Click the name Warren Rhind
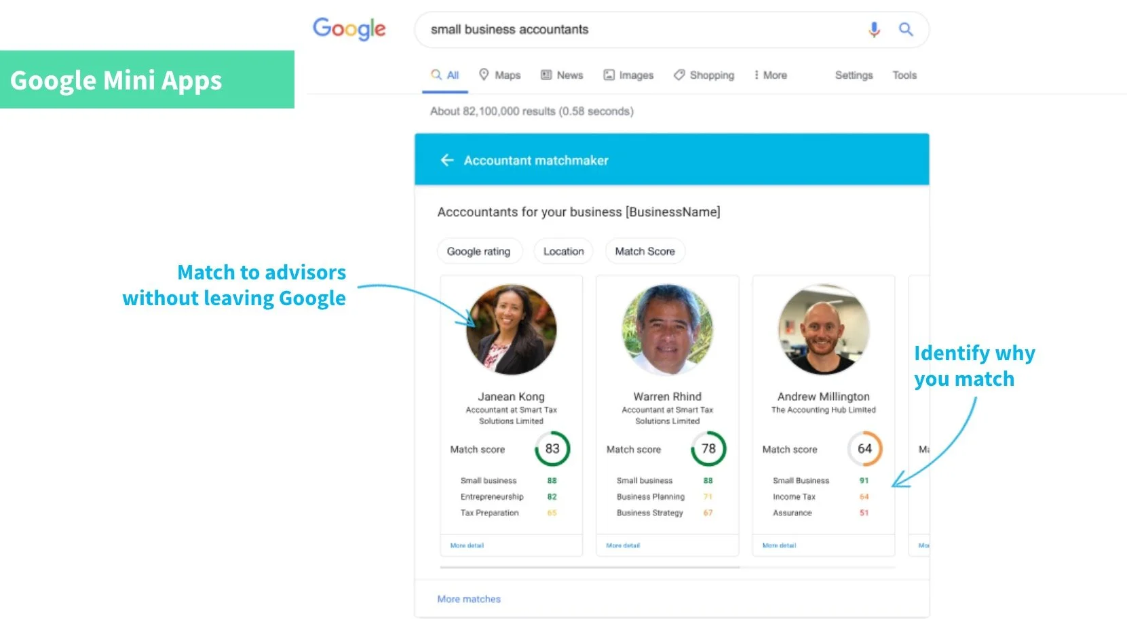1127x628 pixels. [x=668, y=397]
